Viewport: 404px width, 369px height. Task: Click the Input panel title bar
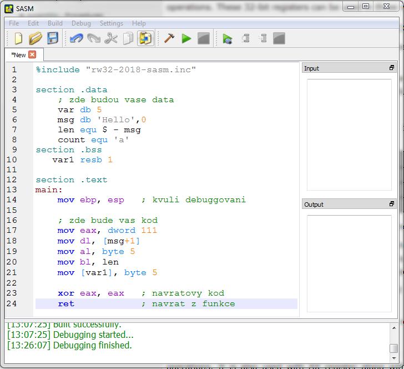coord(349,68)
